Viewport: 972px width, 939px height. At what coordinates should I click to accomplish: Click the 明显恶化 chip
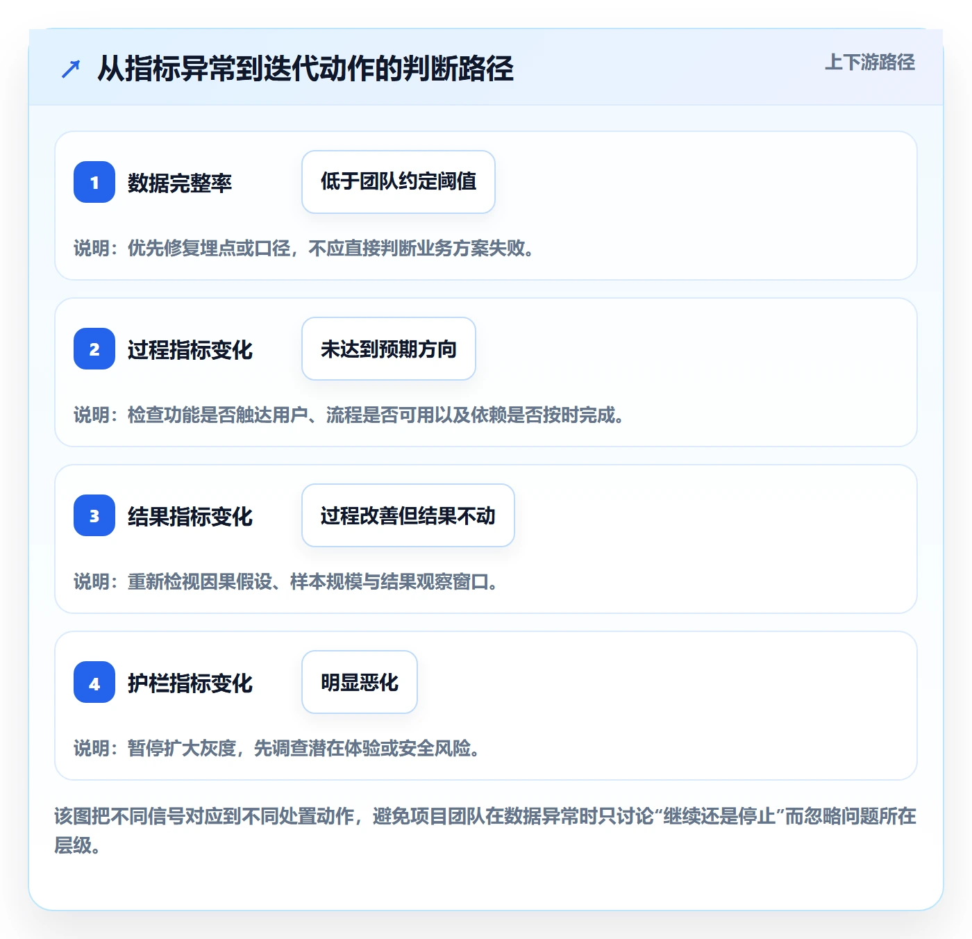(360, 682)
